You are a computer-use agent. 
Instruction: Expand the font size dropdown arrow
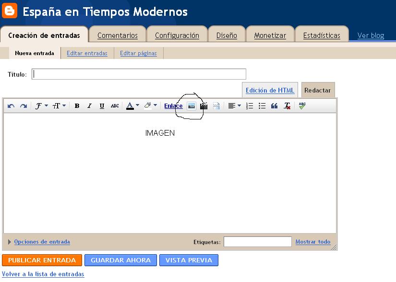click(64, 106)
